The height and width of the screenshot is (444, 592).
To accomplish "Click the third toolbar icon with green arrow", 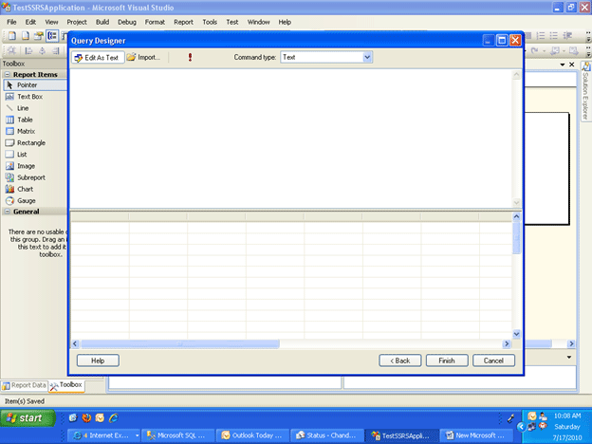I will (x=39, y=36).
